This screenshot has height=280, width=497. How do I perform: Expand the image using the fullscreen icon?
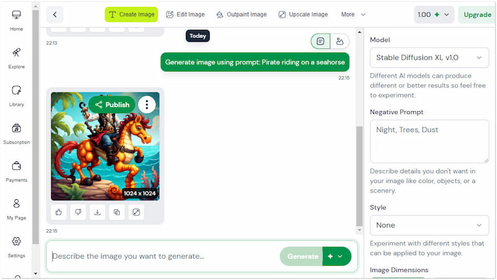tap(136, 212)
